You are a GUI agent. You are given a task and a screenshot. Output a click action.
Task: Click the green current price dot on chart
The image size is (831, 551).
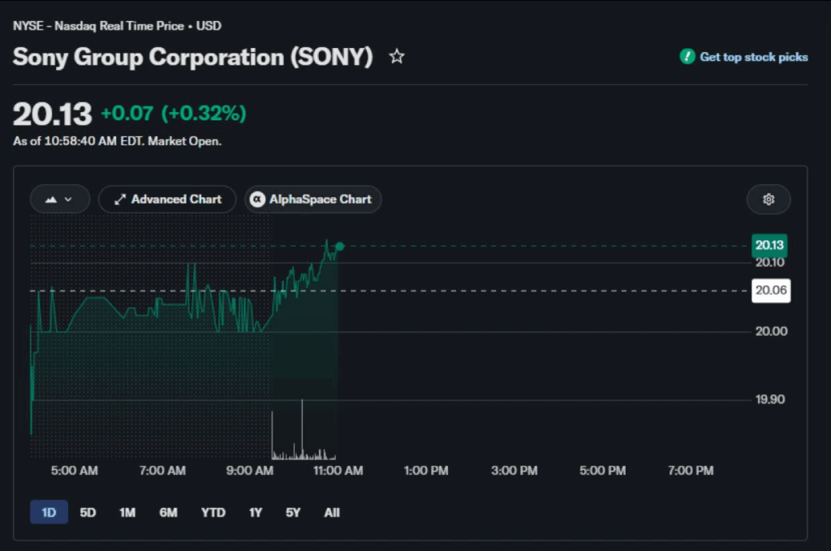tap(340, 247)
